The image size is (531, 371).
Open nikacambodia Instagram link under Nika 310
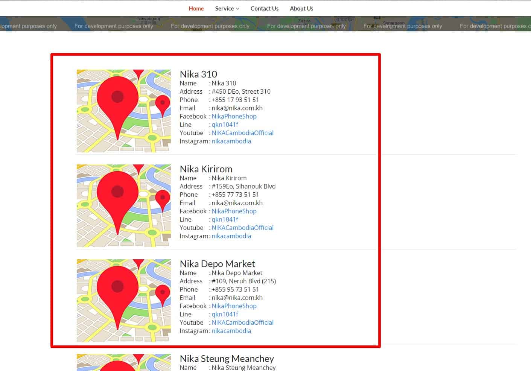point(231,141)
